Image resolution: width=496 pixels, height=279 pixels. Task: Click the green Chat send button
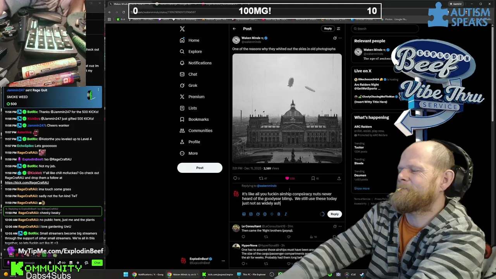click(97, 263)
